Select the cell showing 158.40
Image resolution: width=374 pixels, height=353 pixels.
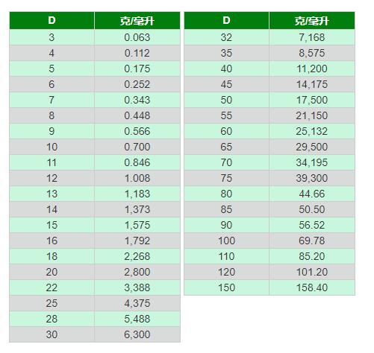[312, 287]
